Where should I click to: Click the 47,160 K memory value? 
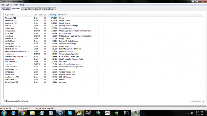tap(54, 18)
